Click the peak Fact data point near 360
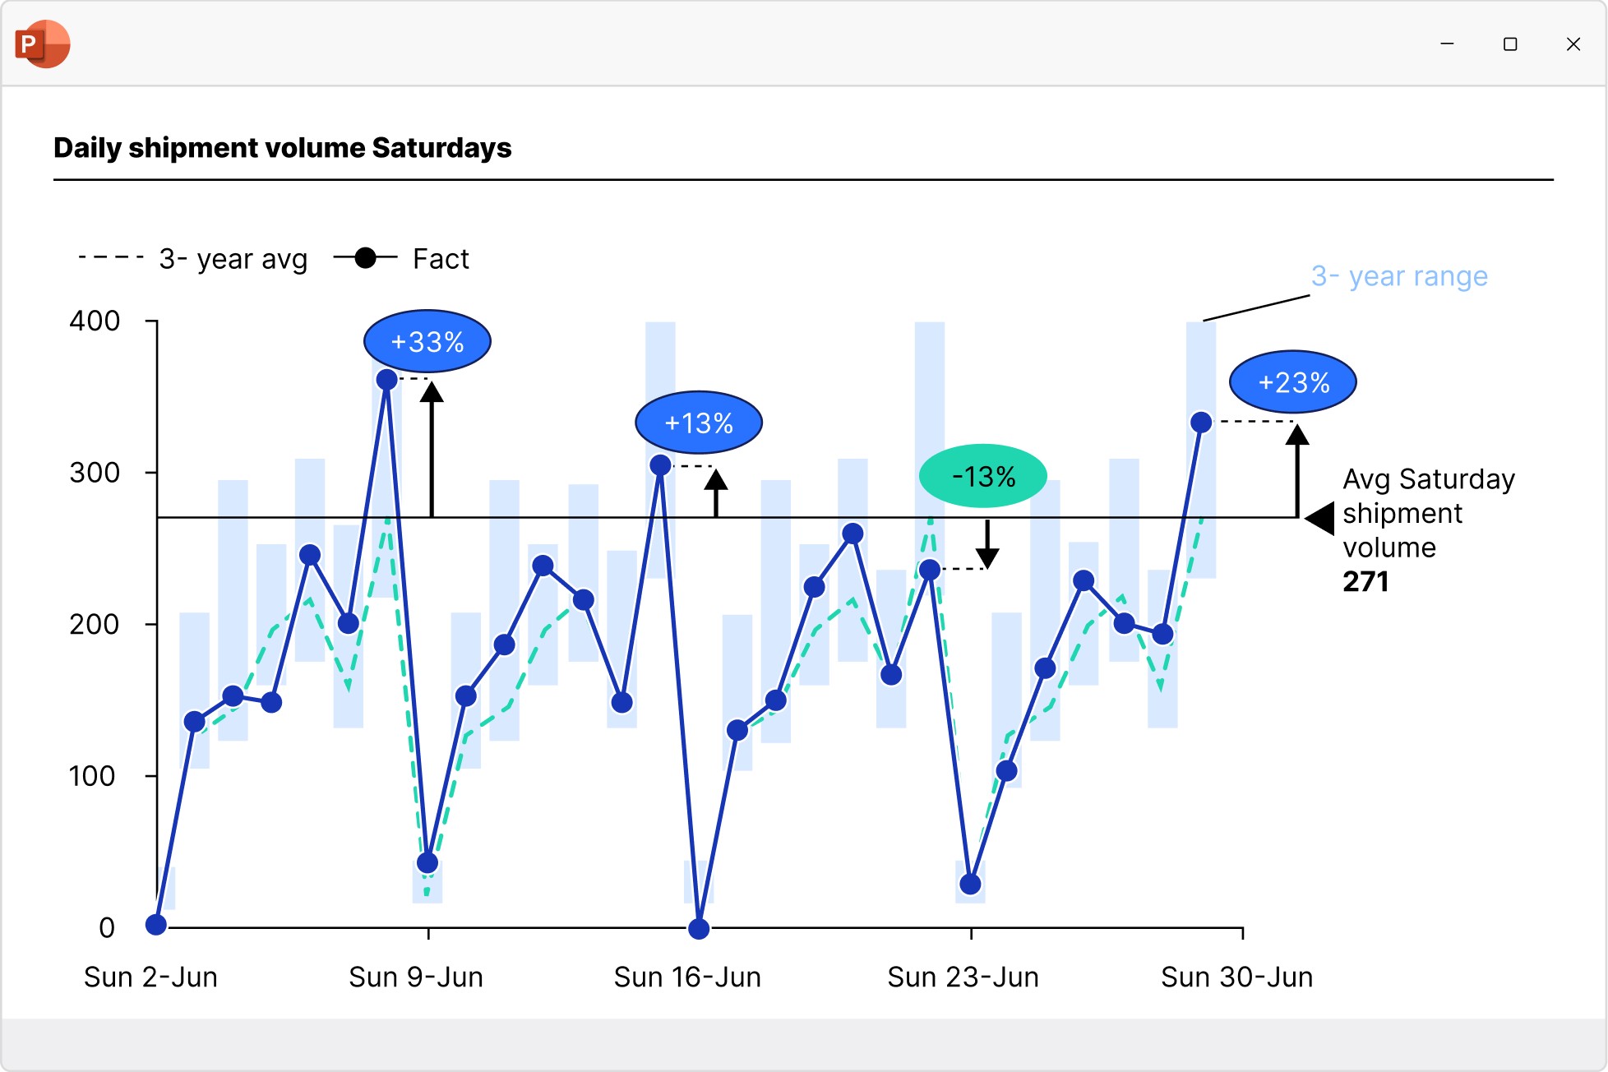The height and width of the screenshot is (1072, 1608). click(x=387, y=378)
